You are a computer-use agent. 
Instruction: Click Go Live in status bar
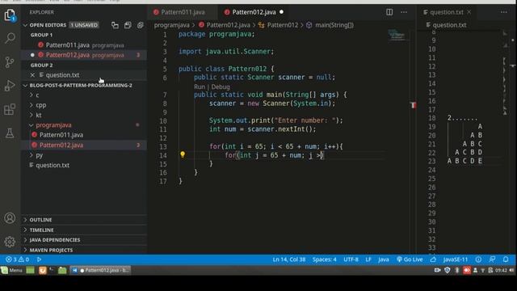pos(410,259)
